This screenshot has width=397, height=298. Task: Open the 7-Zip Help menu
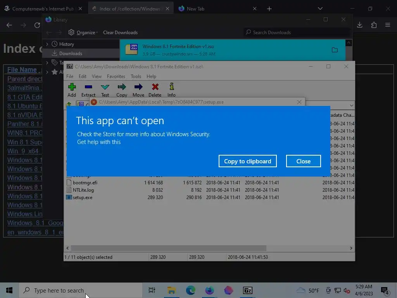pyautogui.click(x=152, y=76)
